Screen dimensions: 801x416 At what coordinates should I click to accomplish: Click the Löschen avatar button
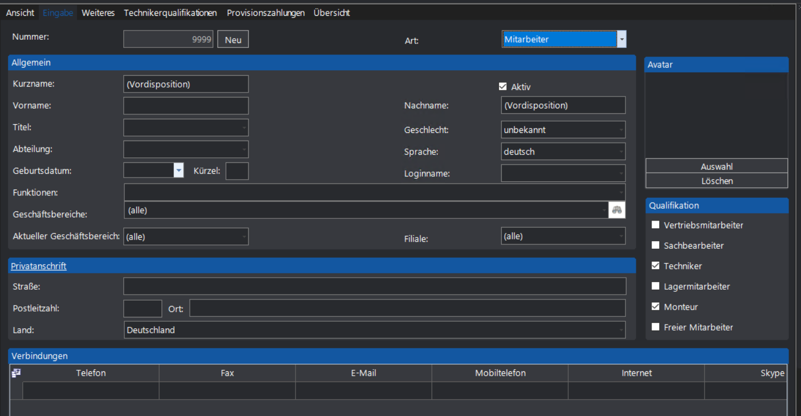(x=716, y=181)
